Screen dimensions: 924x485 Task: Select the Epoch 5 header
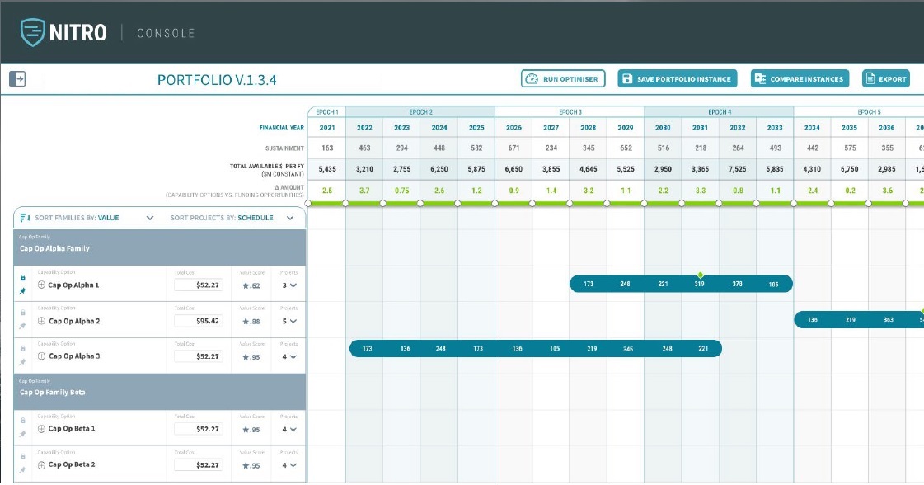click(859, 111)
